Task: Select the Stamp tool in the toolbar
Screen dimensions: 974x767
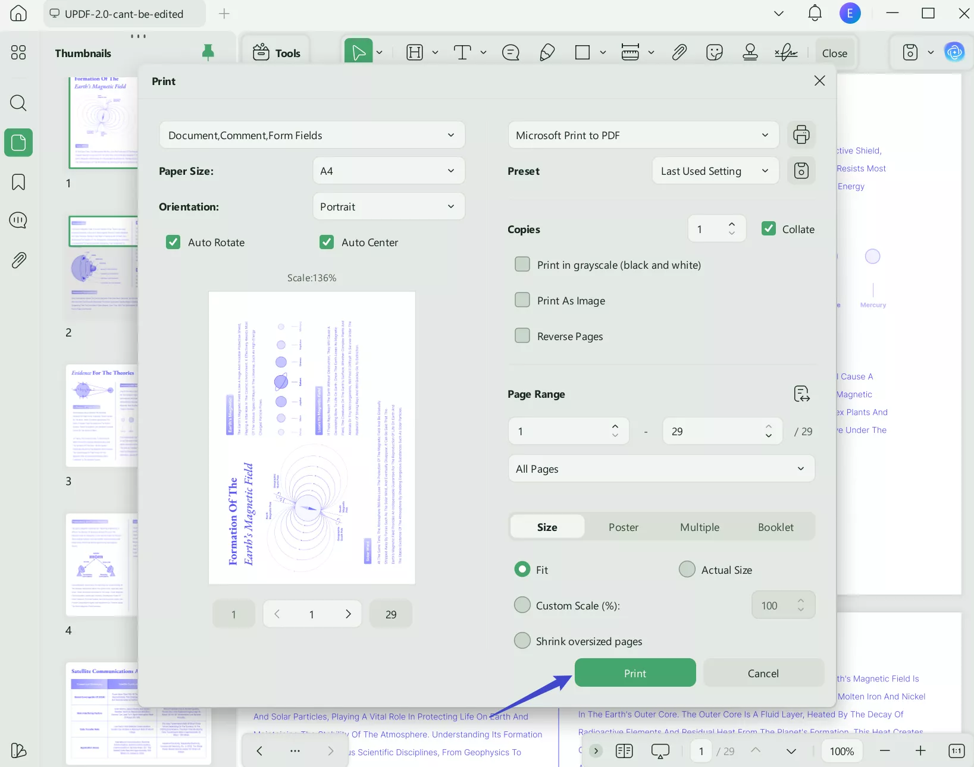Action: [x=751, y=52]
